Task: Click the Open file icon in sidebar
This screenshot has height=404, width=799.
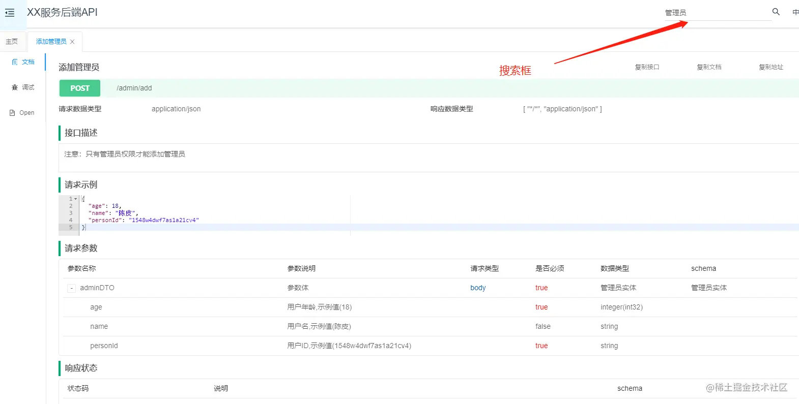Action: click(12, 113)
